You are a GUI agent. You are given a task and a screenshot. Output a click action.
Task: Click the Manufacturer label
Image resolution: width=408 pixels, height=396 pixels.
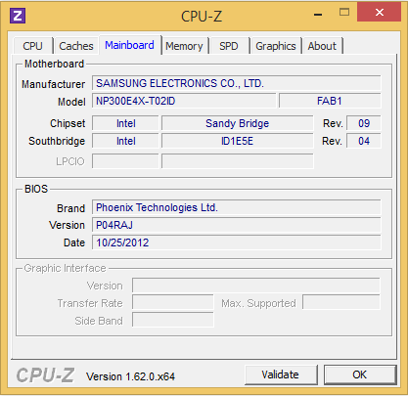[54, 84]
